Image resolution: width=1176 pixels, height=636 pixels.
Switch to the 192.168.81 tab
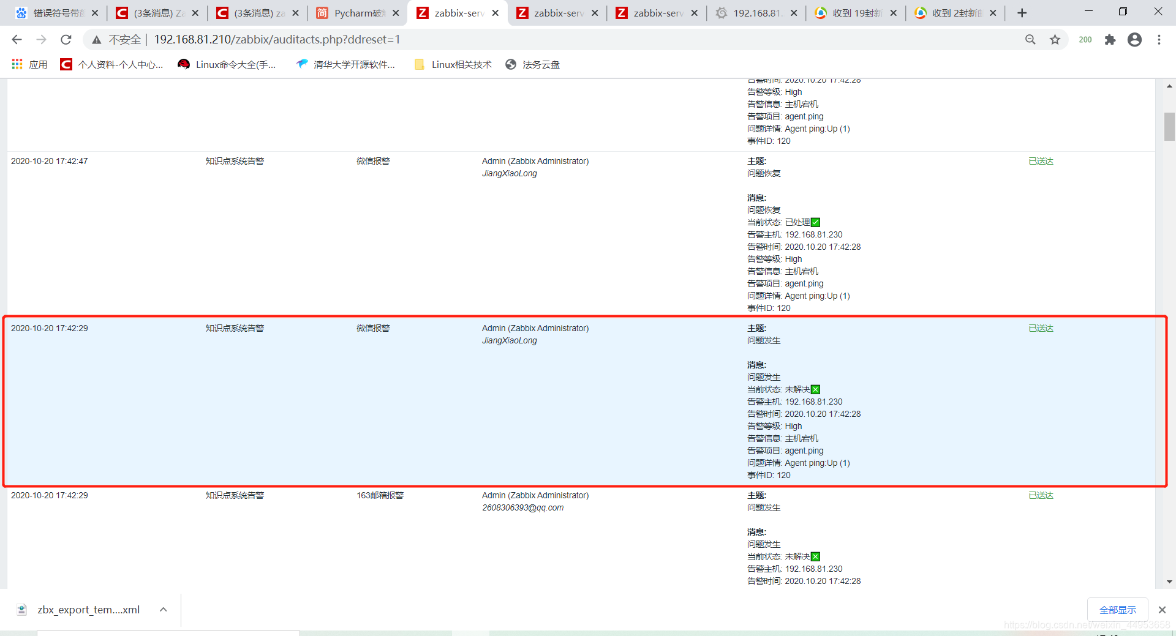pyautogui.click(x=756, y=13)
